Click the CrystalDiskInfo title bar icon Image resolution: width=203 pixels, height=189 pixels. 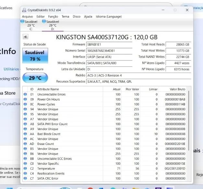click(24, 10)
